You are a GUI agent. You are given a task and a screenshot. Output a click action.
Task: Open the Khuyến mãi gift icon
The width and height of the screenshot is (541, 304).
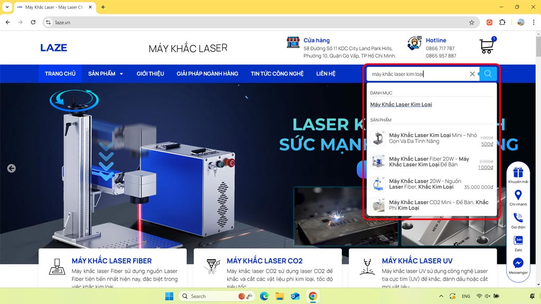tap(518, 172)
